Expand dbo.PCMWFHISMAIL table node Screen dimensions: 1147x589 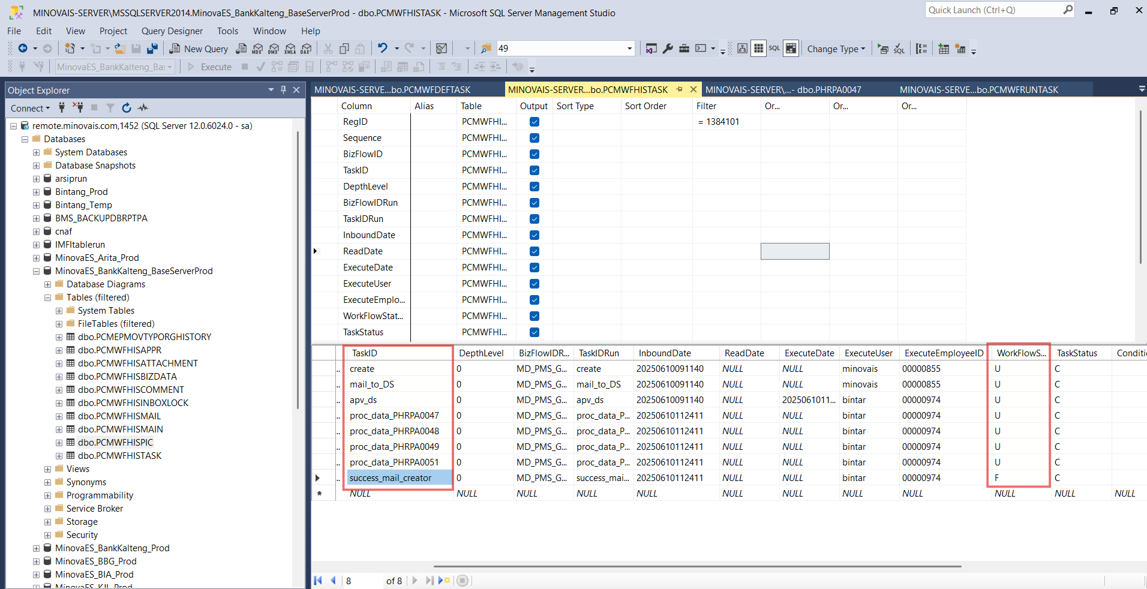click(59, 416)
